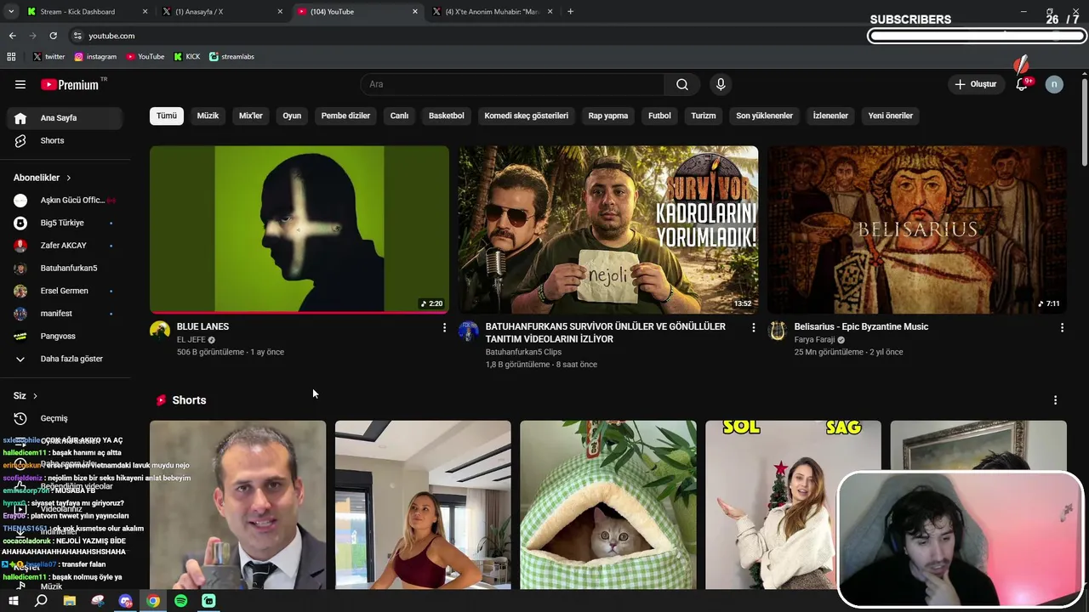This screenshot has height=612, width=1089.
Task: Open Pangvoss subscription
Action: pos(65,337)
